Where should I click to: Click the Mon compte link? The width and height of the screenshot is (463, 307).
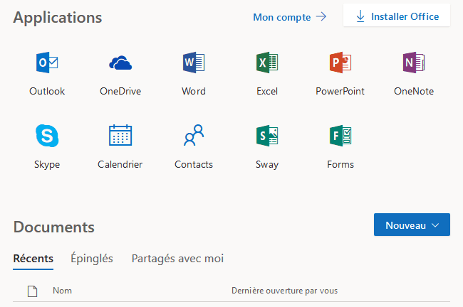[290, 17]
